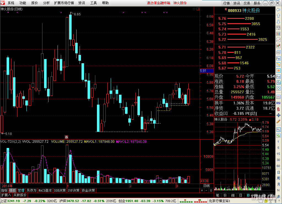Open the 关联报价 tab

point(20,195)
